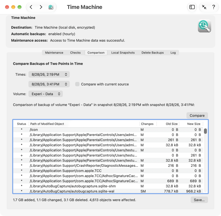Click the 968.2 kB new size cell
Image resolution: width=221 pixels, height=216 pixels.
click(193, 191)
